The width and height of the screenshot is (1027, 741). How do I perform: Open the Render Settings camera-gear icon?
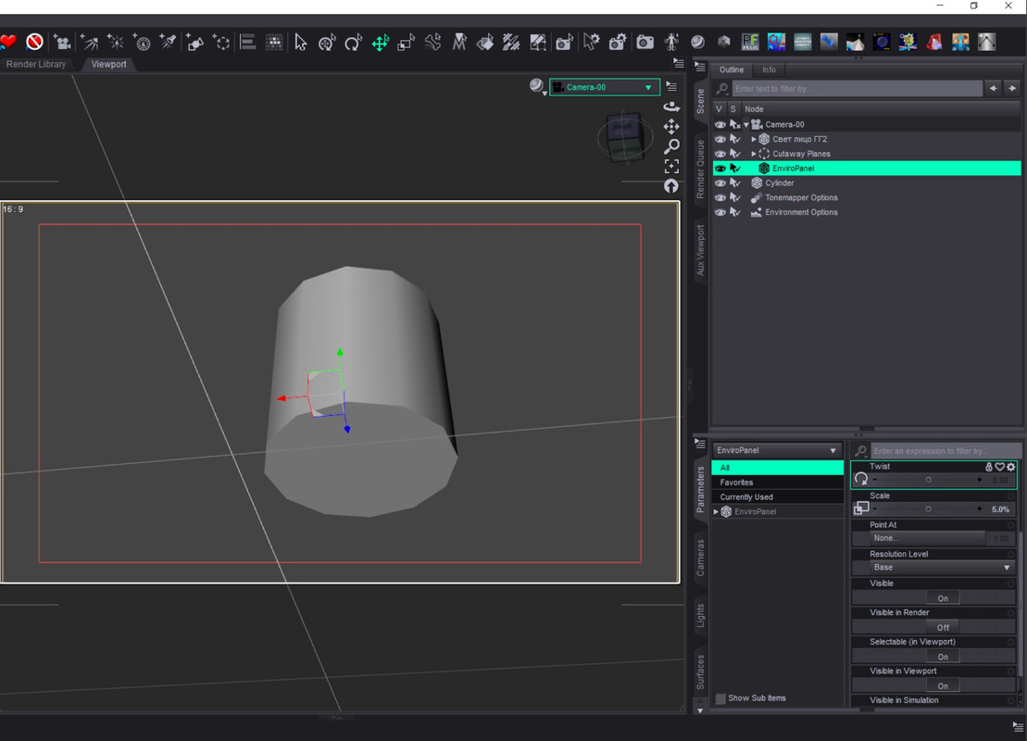618,43
